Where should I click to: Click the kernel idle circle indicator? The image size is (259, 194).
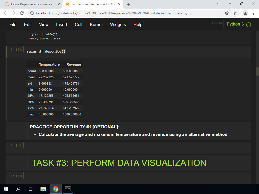coord(248,25)
